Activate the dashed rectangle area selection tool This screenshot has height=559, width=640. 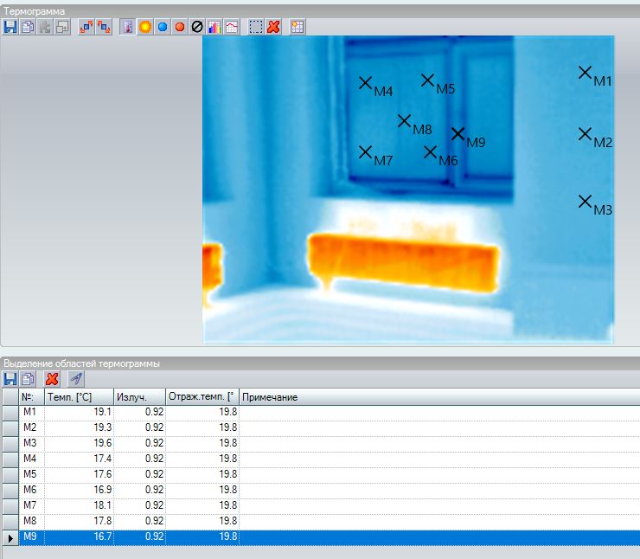(x=256, y=27)
